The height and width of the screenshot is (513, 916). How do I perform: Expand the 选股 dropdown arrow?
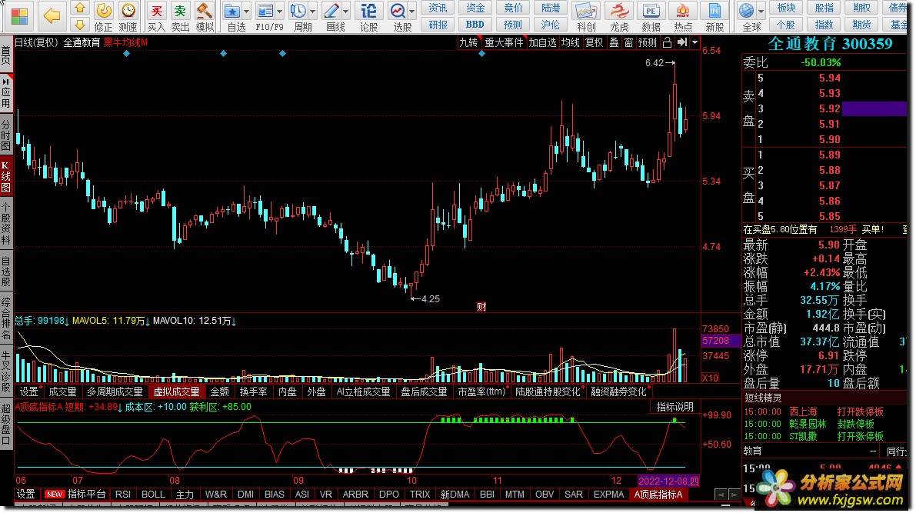pos(411,12)
